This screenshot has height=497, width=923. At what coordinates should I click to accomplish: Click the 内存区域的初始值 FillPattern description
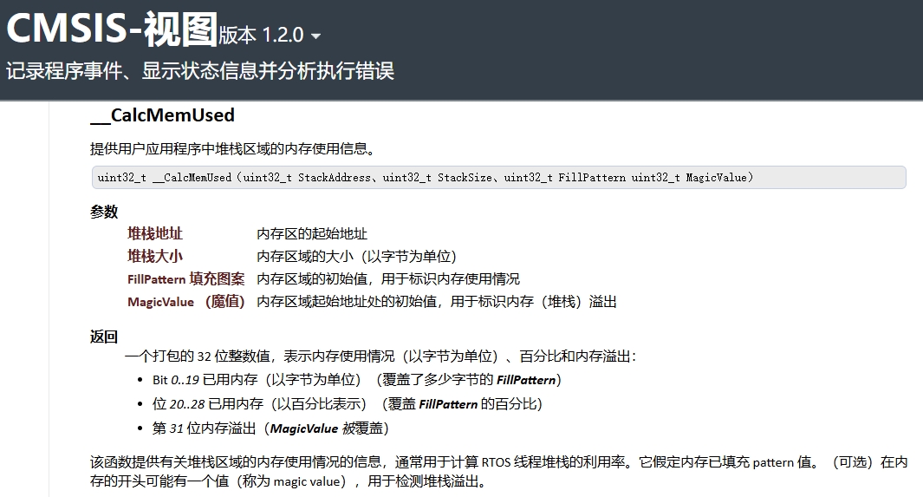click(x=388, y=278)
